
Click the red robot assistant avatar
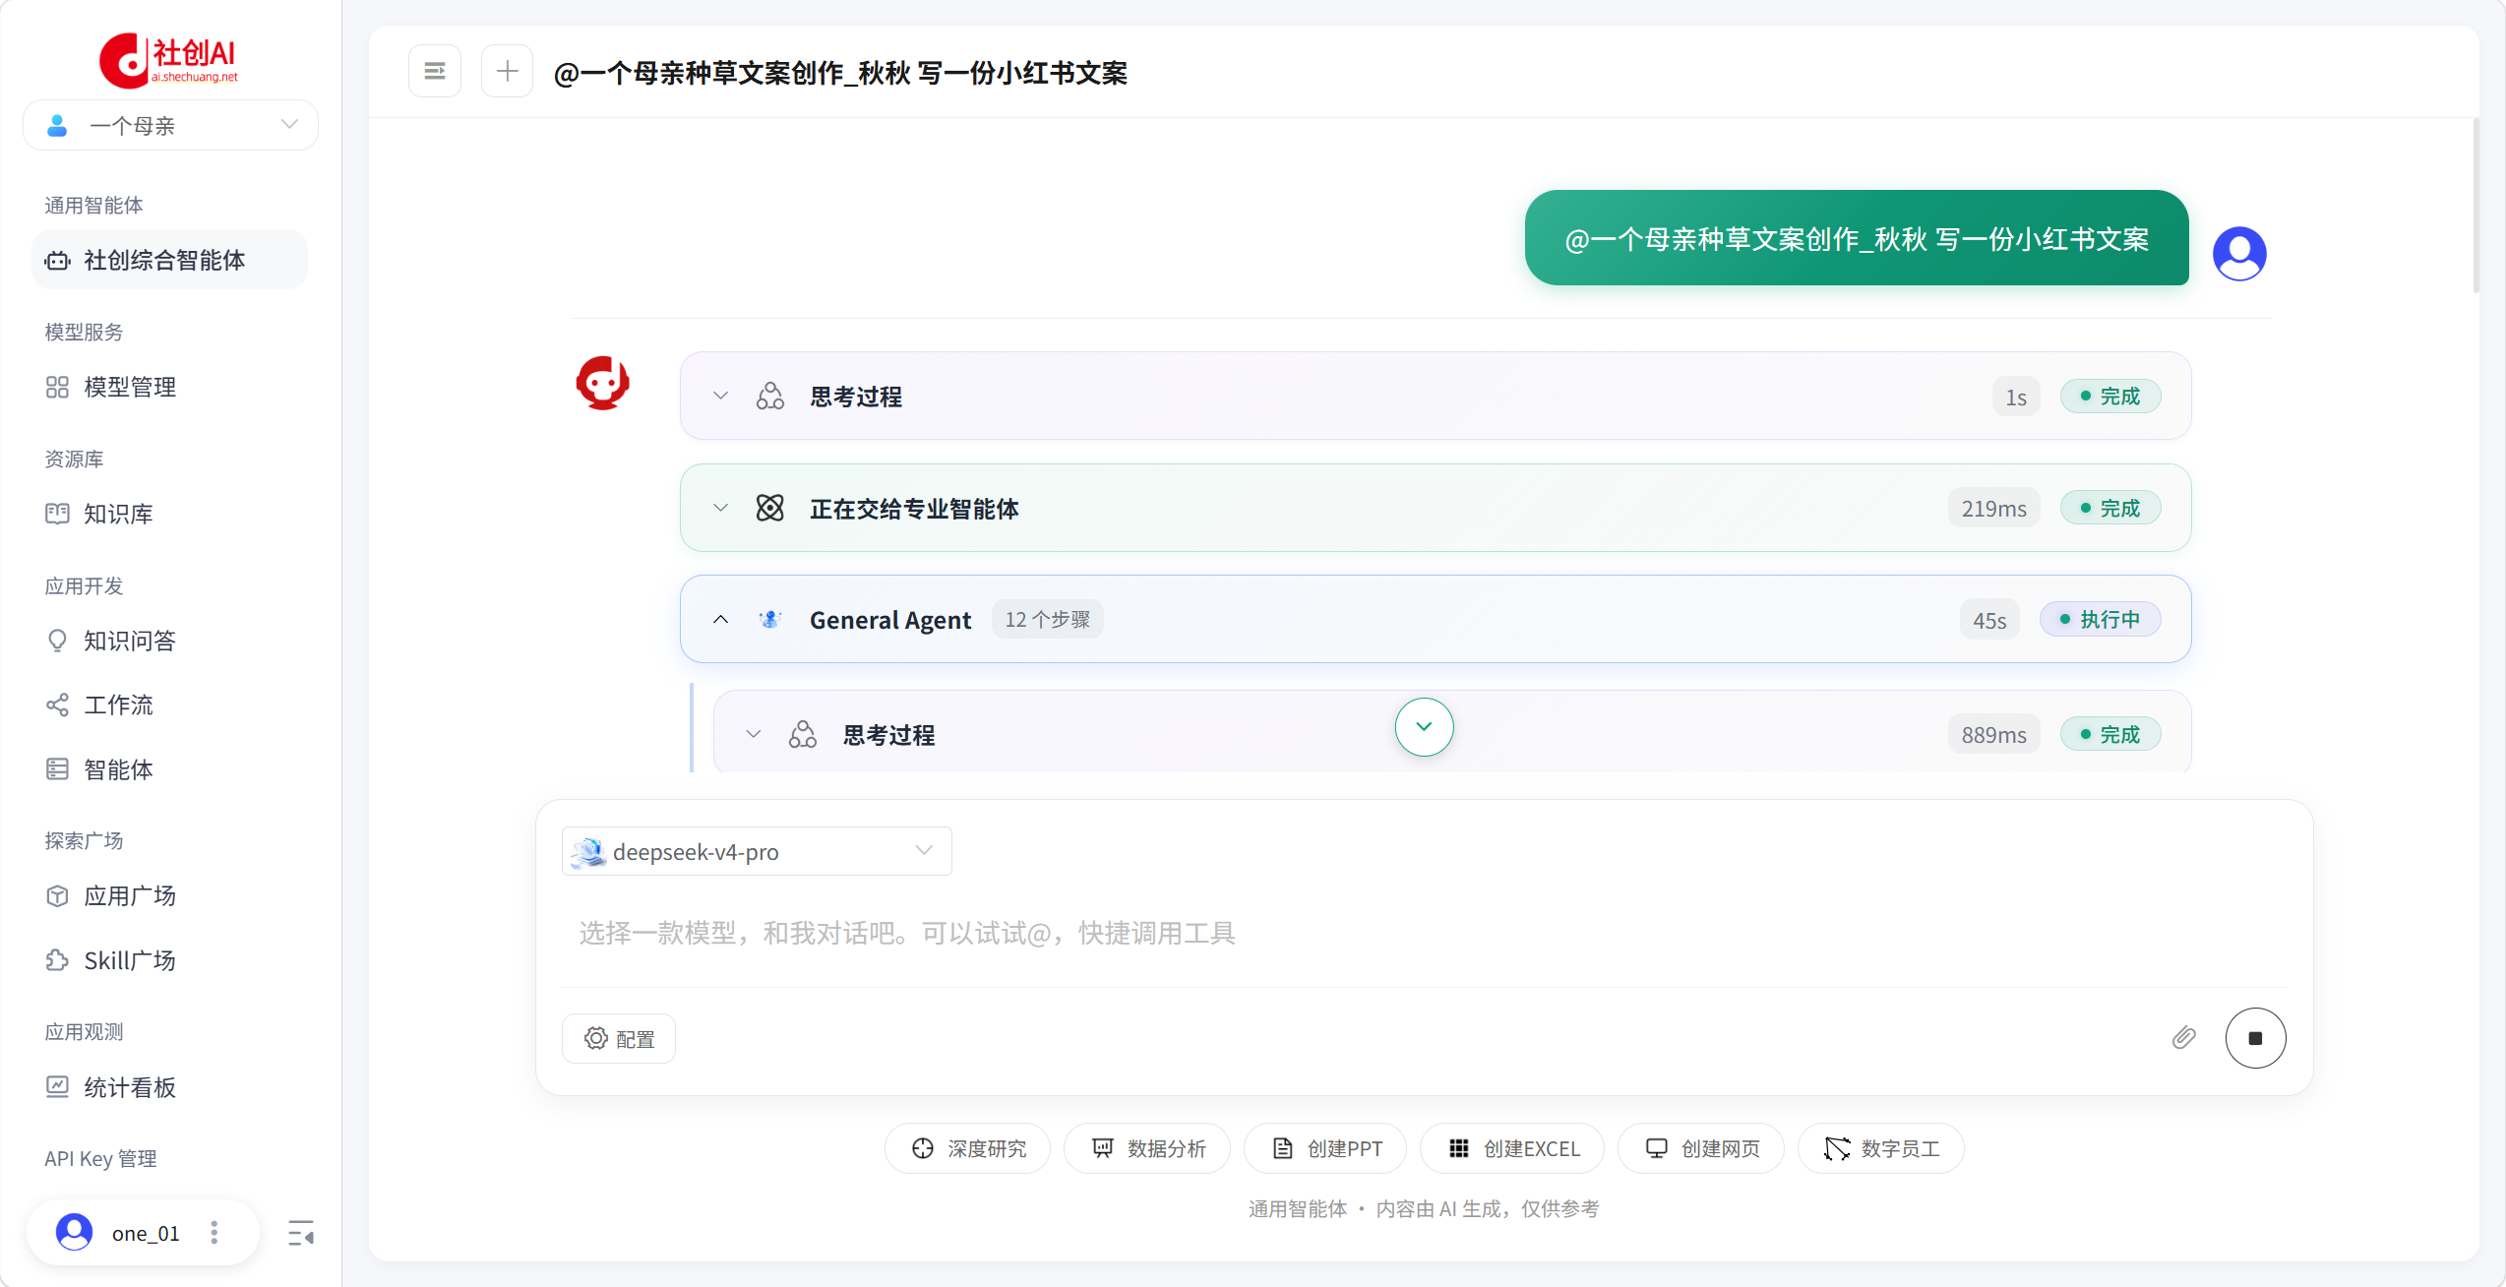pyautogui.click(x=602, y=383)
